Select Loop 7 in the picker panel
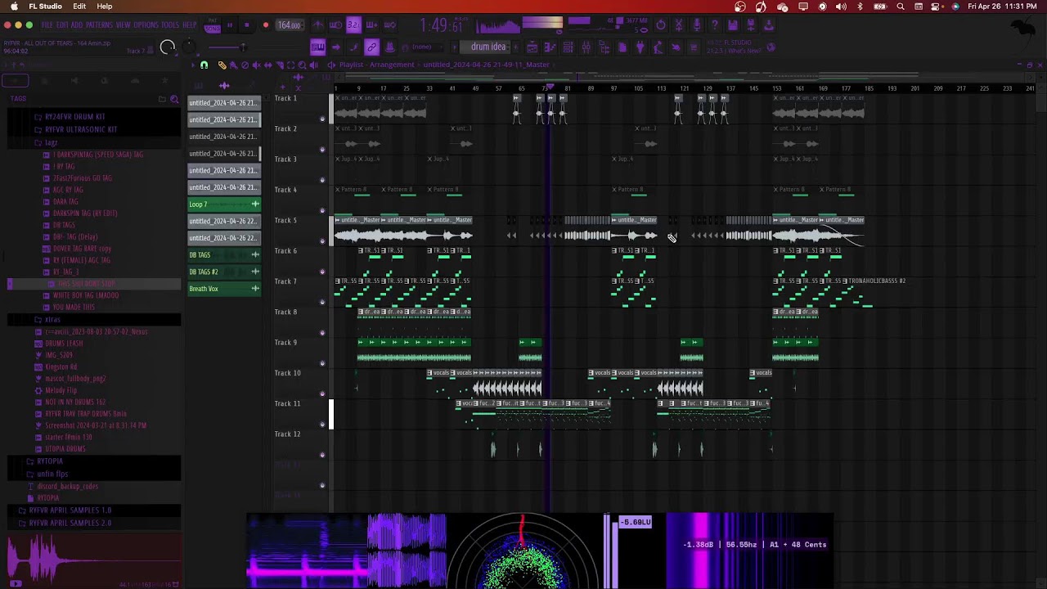 (x=224, y=204)
